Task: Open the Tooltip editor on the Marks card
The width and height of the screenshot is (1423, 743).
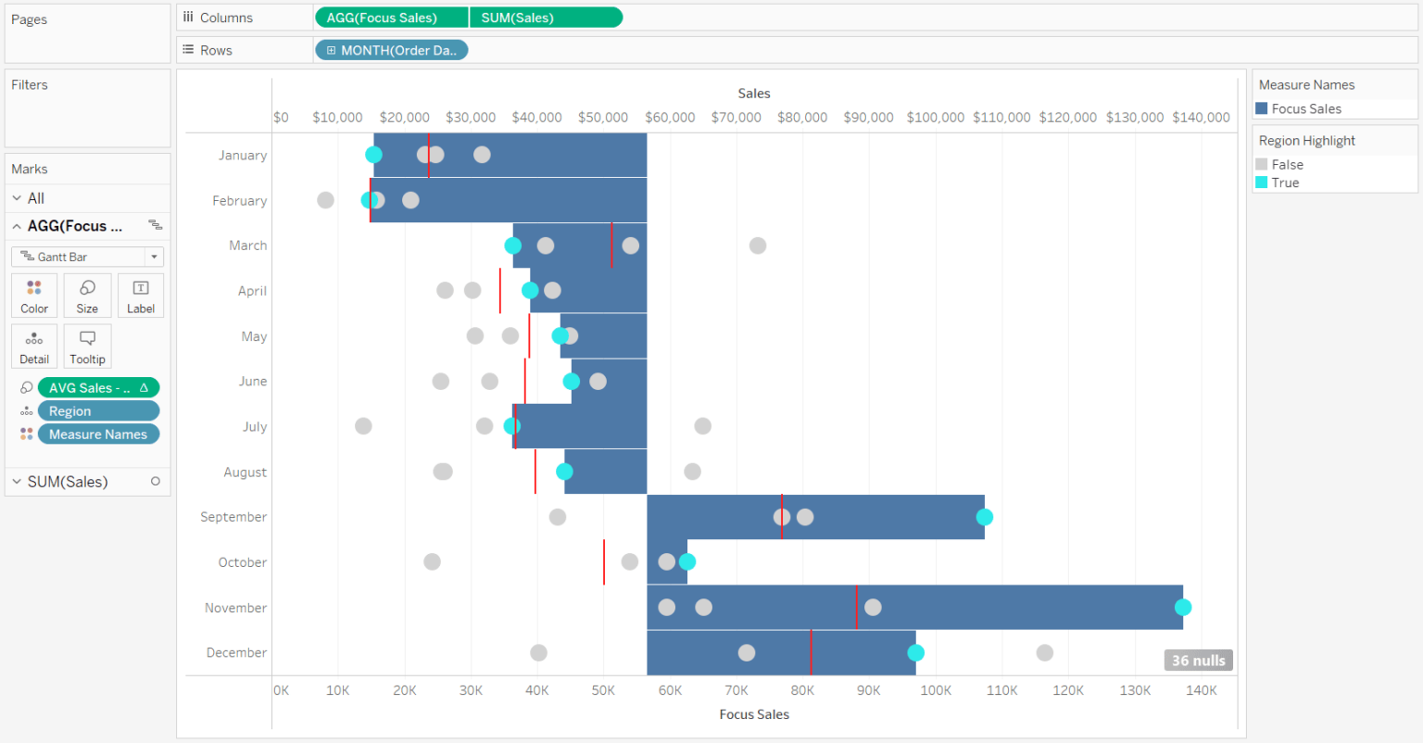Action: [x=87, y=346]
